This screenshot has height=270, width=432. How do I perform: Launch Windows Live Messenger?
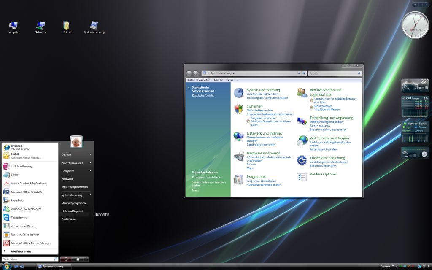[30, 209]
